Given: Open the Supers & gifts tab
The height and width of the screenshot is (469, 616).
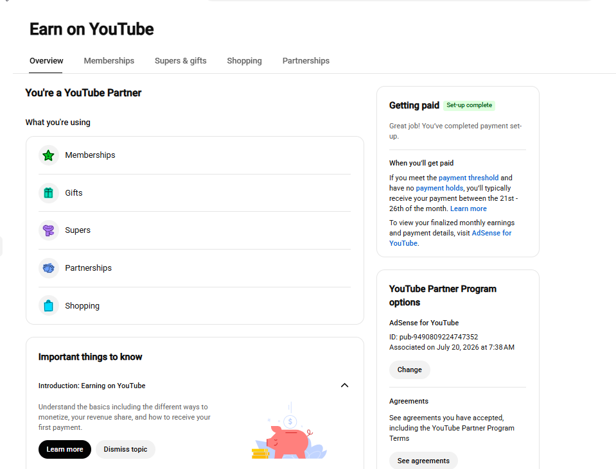Looking at the screenshot, I should click(180, 61).
